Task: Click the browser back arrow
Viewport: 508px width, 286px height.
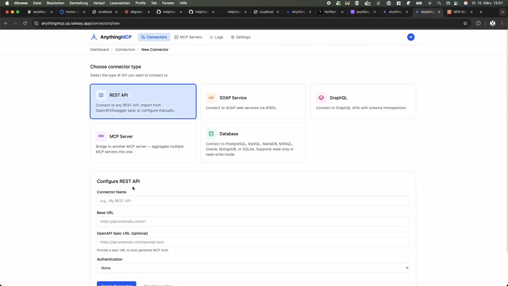Action: (6, 23)
